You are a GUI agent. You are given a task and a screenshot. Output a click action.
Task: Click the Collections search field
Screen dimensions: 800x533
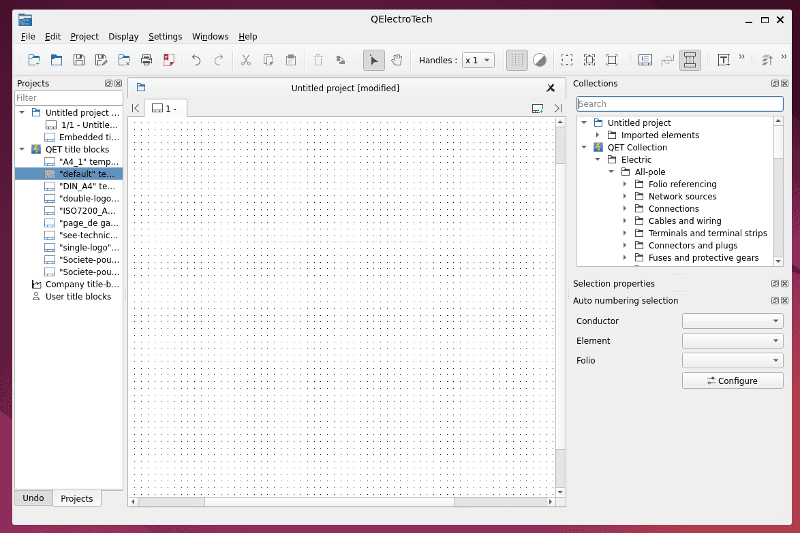679,103
